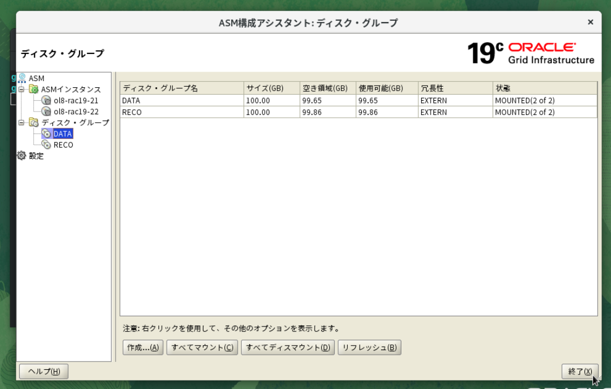This screenshot has width=611, height=389.
Task: Click the DATA disk group icon in tree
Action: [46, 133]
